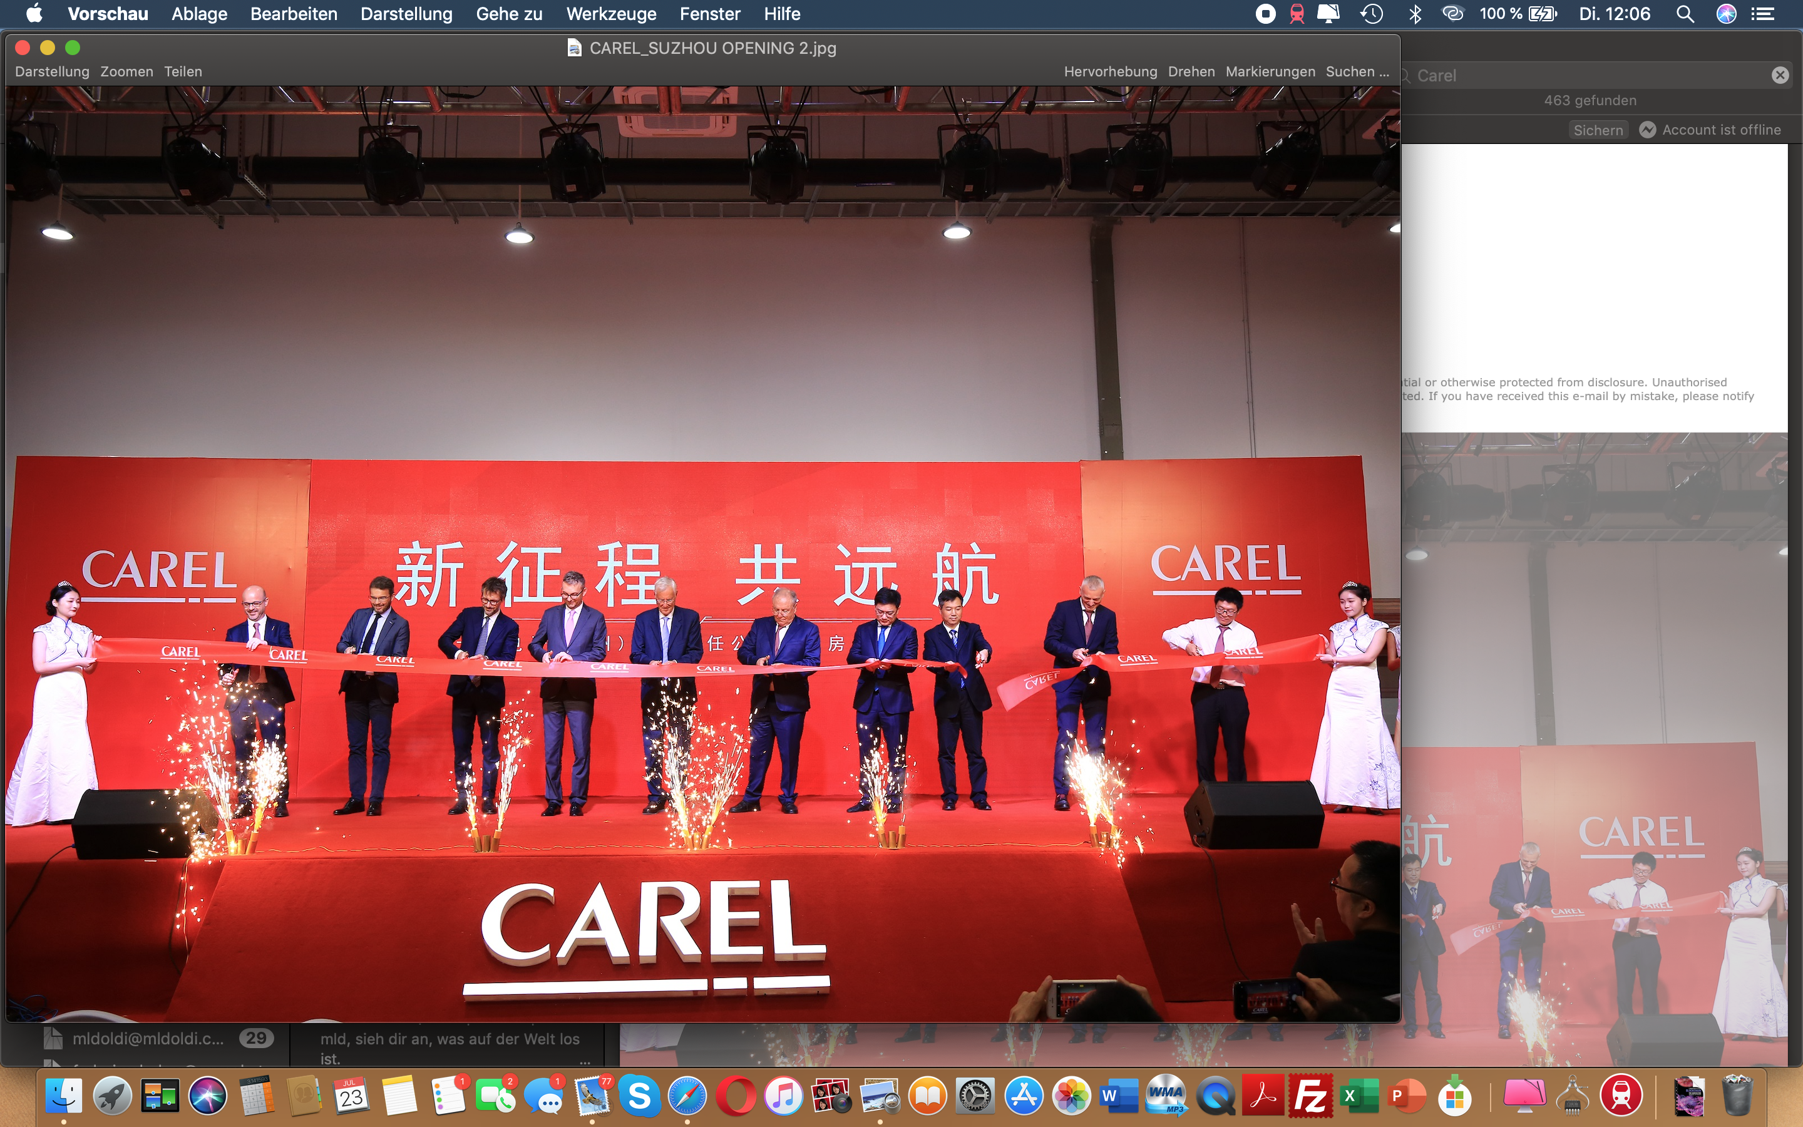Open Mission Control from the Dock
The width and height of the screenshot is (1803, 1127).
160,1096
